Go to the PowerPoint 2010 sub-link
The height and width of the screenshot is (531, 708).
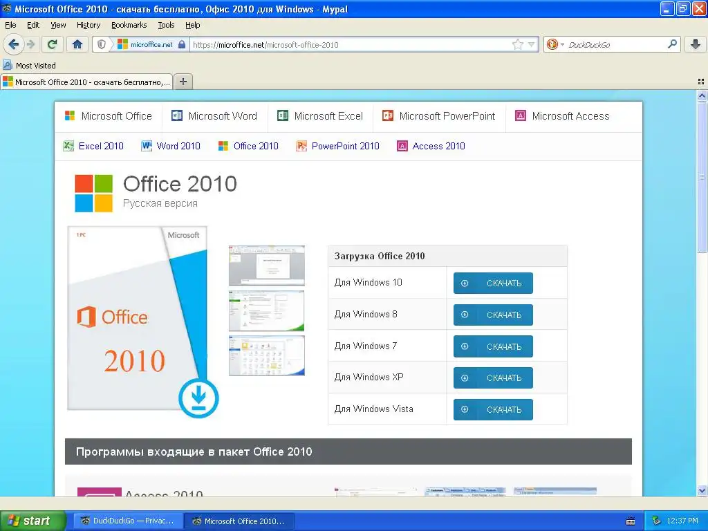point(337,146)
